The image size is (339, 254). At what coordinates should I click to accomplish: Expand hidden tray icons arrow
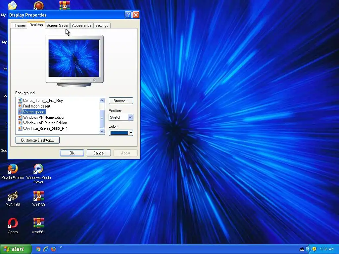tap(308, 249)
